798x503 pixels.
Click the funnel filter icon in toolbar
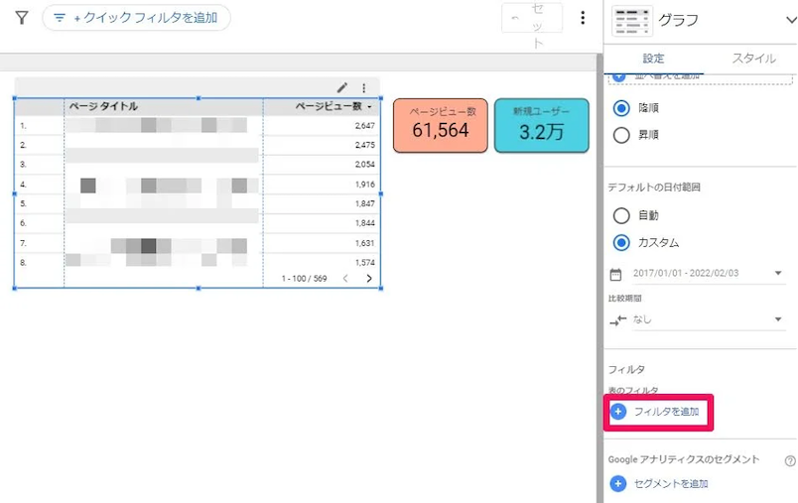pyautogui.click(x=22, y=18)
